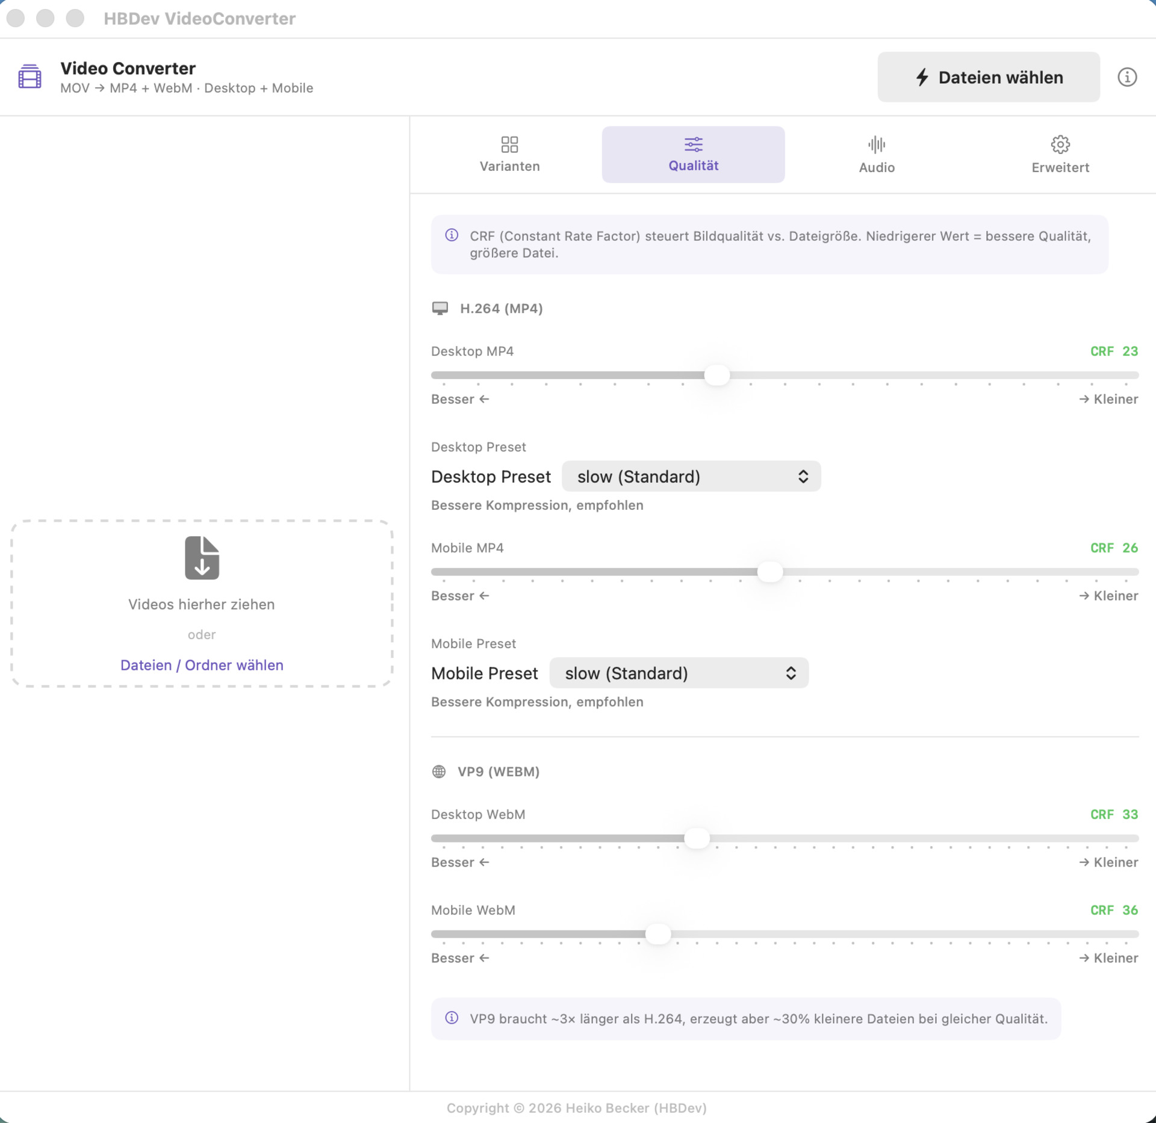Click the document download icon in the drop zone
Image resolution: width=1156 pixels, height=1123 pixels.
point(202,558)
